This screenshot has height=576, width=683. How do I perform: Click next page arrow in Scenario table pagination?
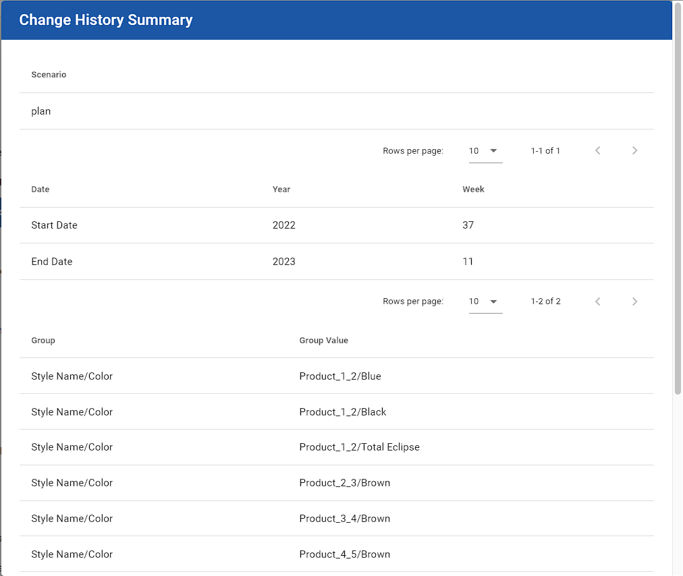click(634, 151)
